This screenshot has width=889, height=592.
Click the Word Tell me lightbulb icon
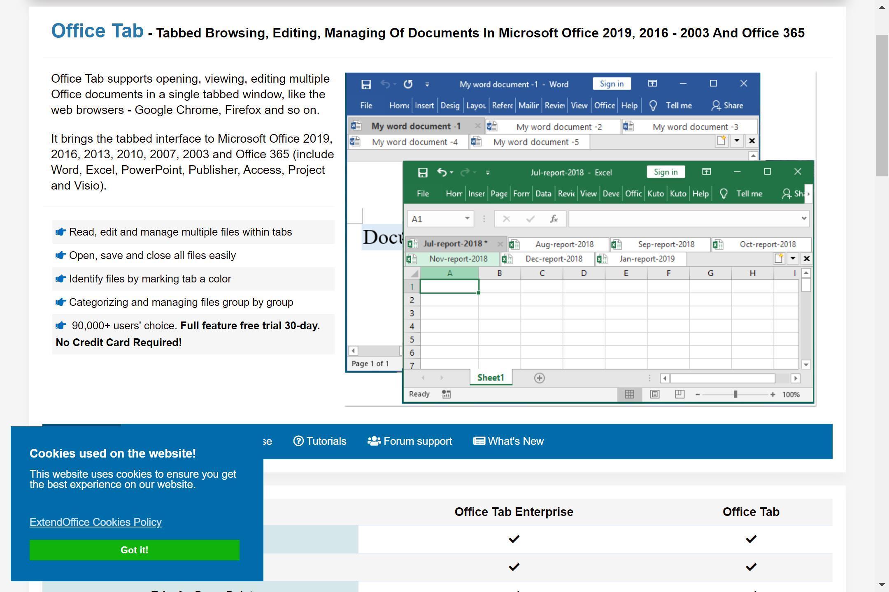point(653,106)
